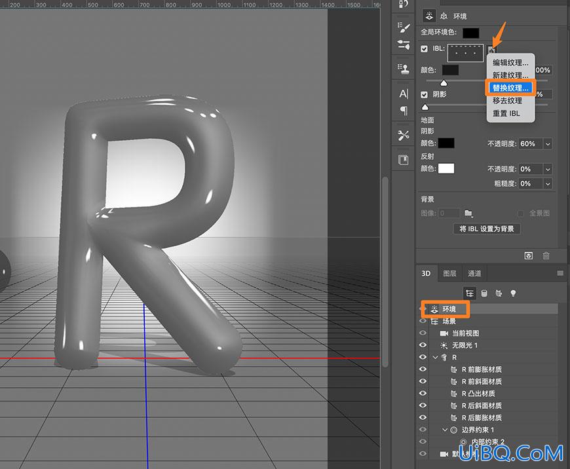Uncheck the 阴影 shadow checkbox
Image resolution: width=570 pixels, height=469 pixels.
[x=425, y=94]
